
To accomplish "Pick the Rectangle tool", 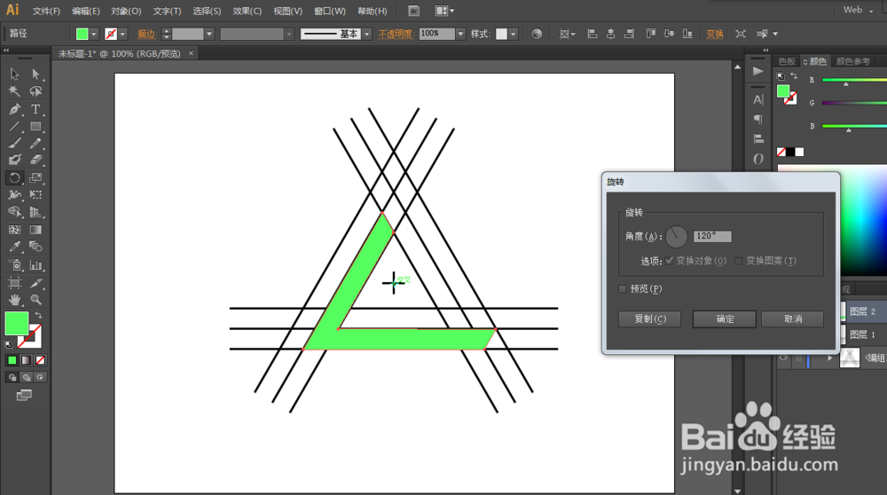I will point(35,126).
